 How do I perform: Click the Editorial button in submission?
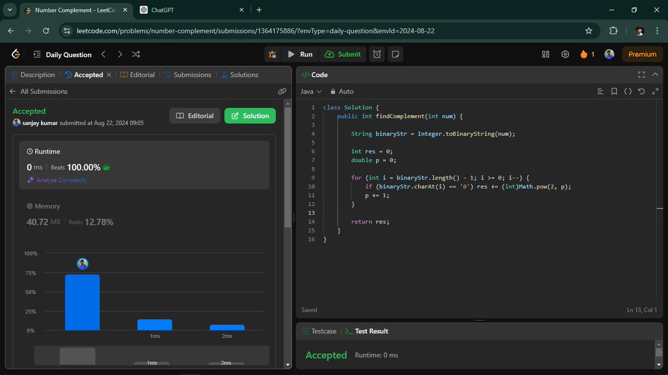(x=195, y=116)
